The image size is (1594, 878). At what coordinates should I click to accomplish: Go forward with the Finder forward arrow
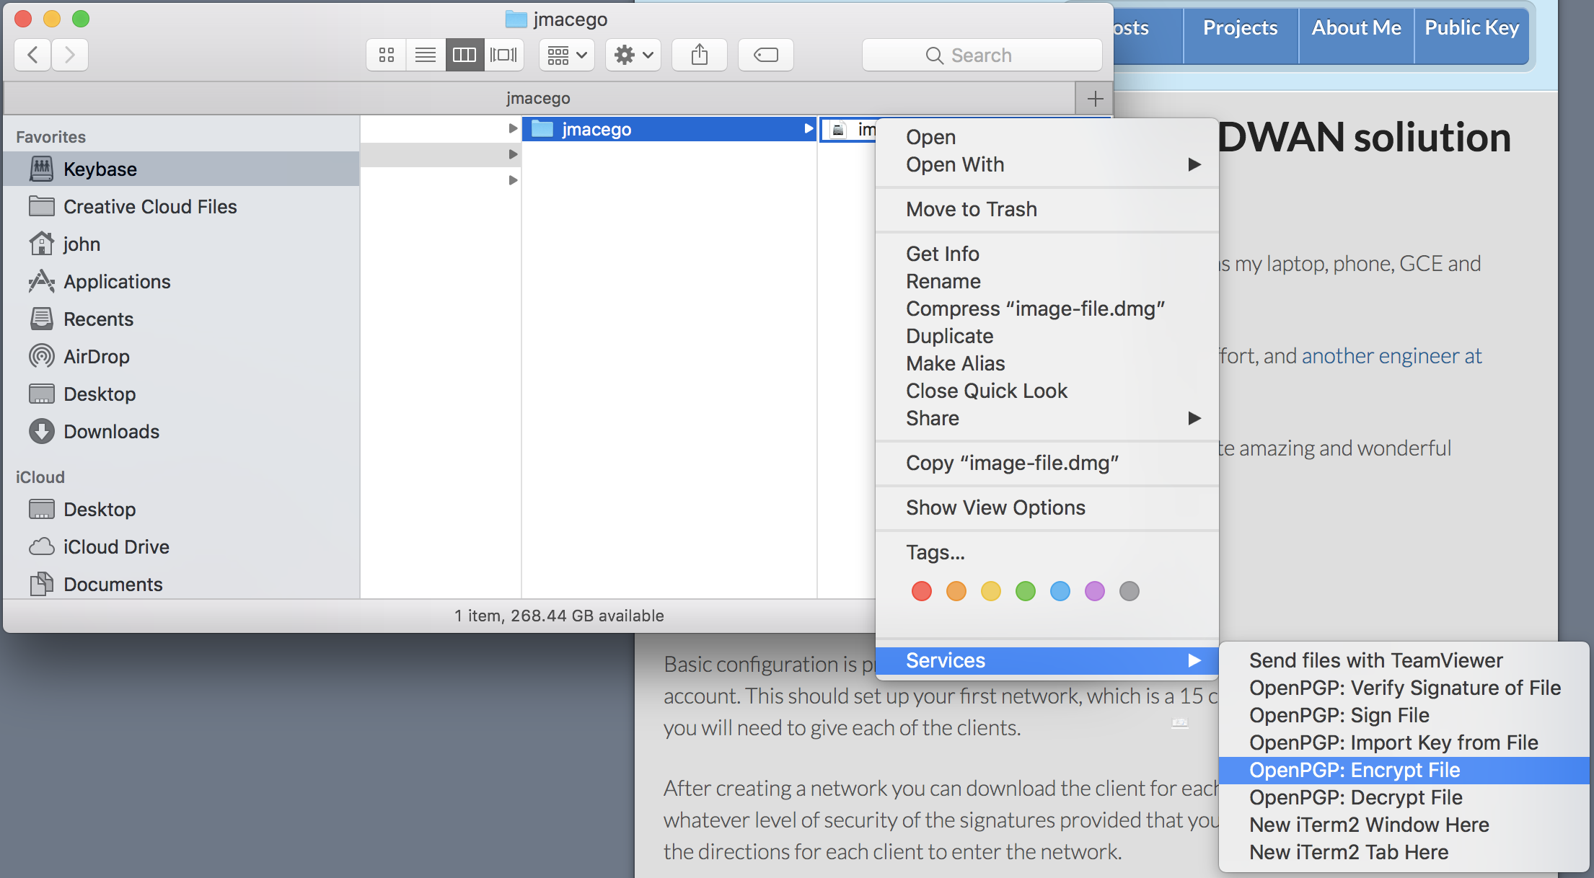69,55
